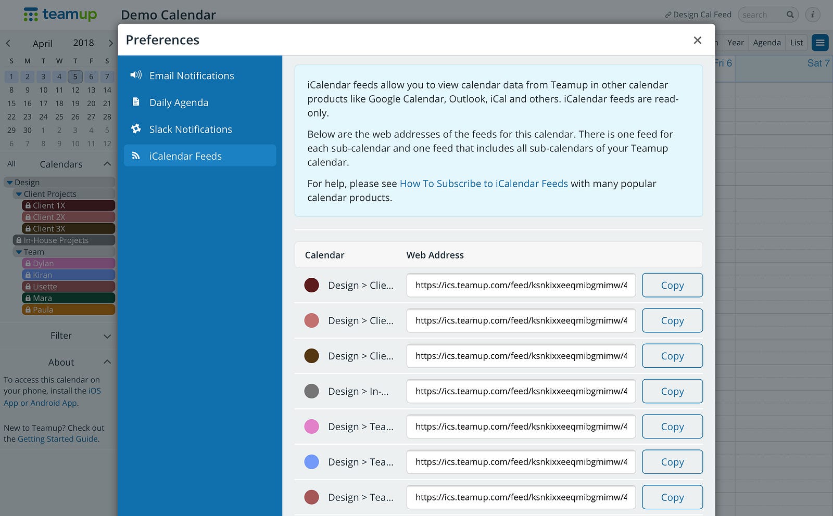833x516 pixels.
Task: Toggle Mara calendar
Action: 68,298
